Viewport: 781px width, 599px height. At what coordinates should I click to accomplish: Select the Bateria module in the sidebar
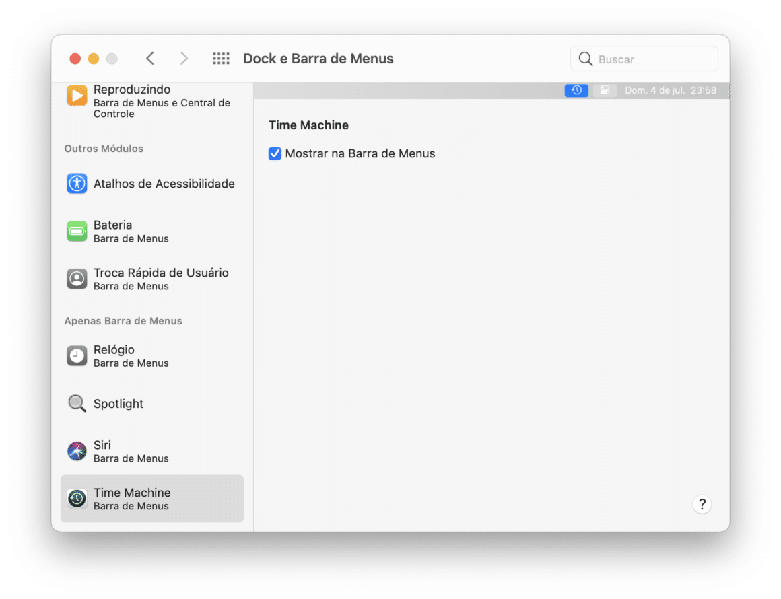76,231
